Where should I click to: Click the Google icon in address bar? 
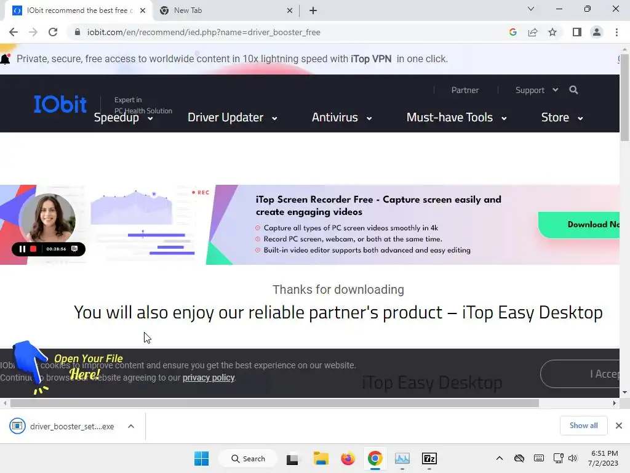(512, 32)
